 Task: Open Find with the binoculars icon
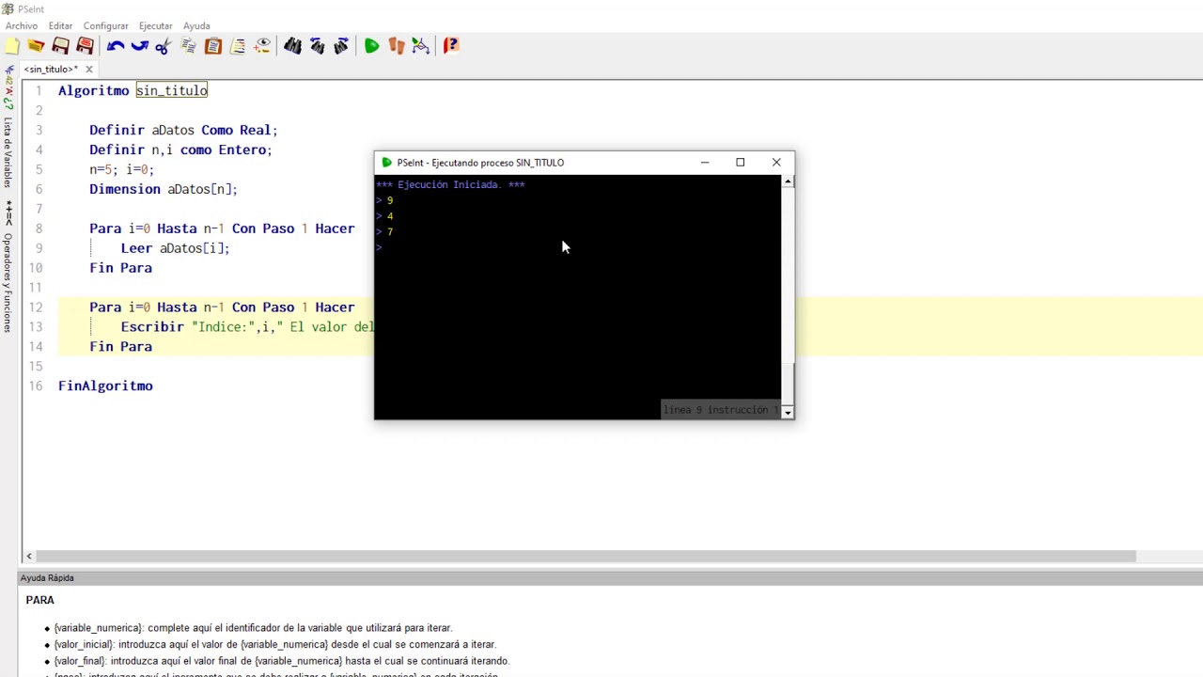[293, 46]
